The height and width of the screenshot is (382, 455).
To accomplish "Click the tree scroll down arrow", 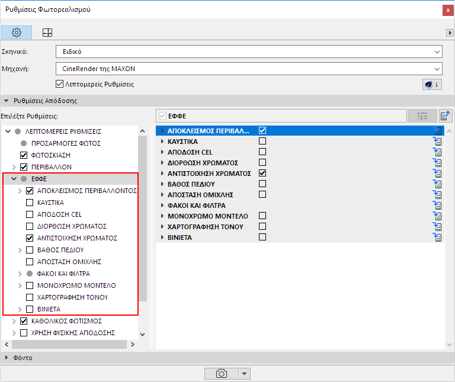I will (142, 335).
